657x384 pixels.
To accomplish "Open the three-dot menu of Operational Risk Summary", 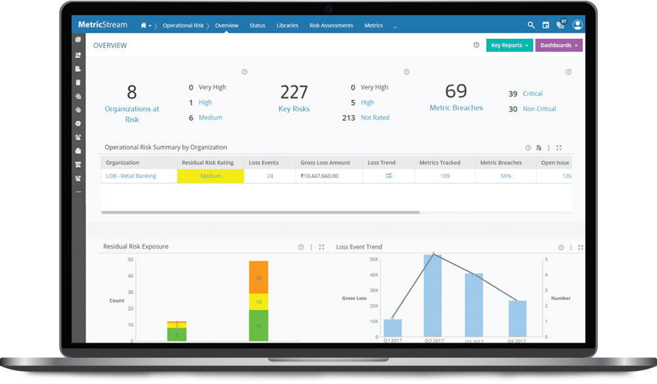I will 549,148.
